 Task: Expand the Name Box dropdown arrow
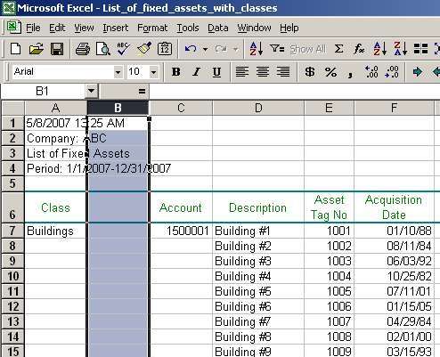click(x=91, y=91)
